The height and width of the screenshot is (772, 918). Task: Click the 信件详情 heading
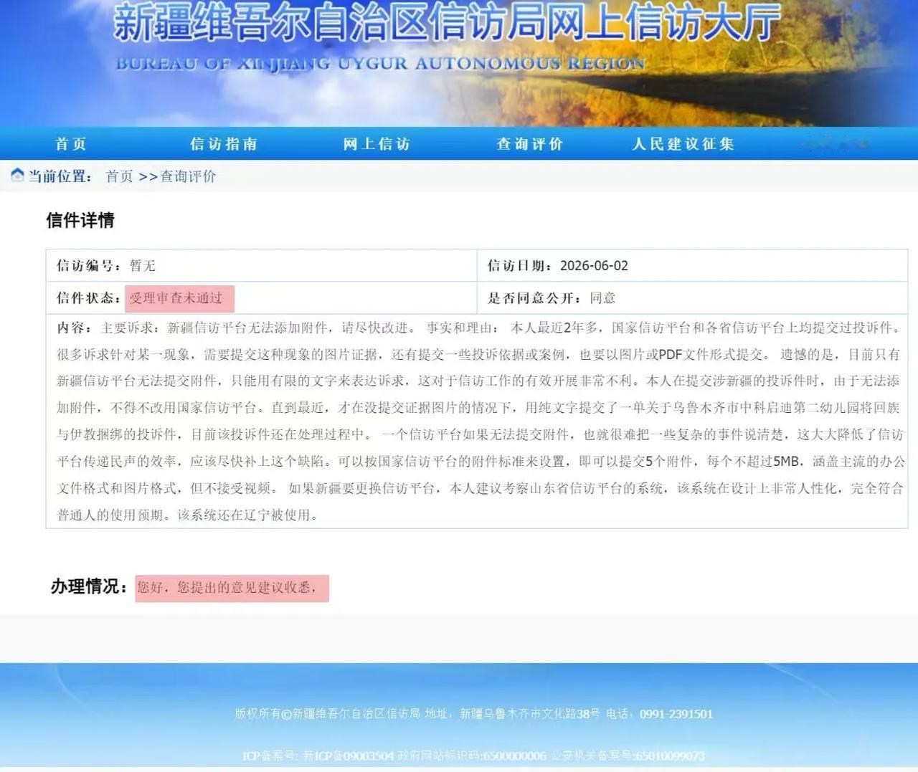[x=80, y=221]
